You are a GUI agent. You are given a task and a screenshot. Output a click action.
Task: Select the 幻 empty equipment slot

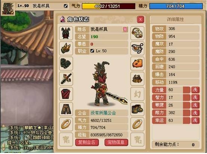coord(137,94)
